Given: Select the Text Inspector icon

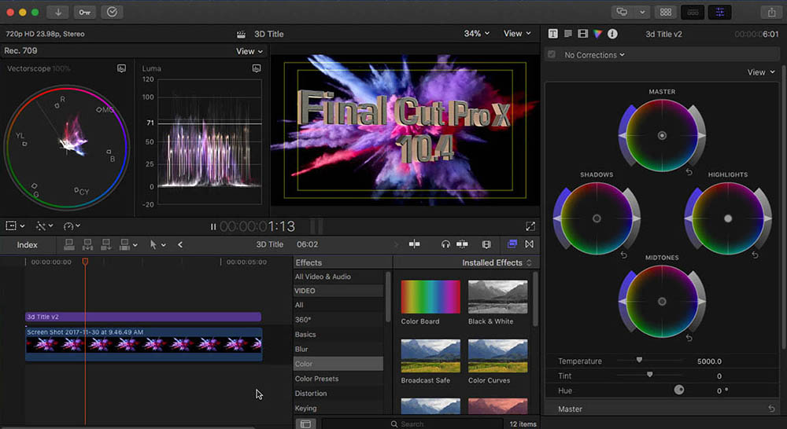Looking at the screenshot, I should pos(553,34).
